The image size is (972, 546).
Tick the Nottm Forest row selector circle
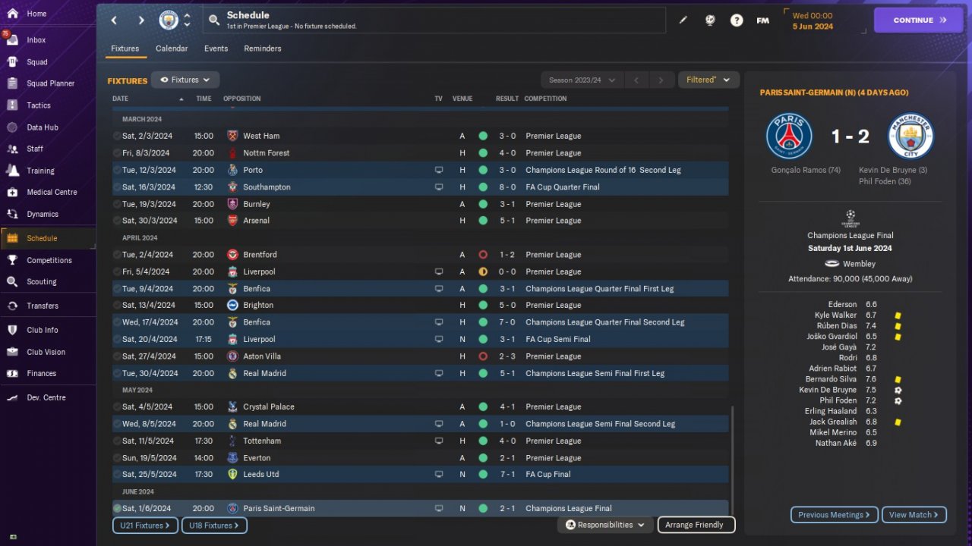[x=117, y=153]
